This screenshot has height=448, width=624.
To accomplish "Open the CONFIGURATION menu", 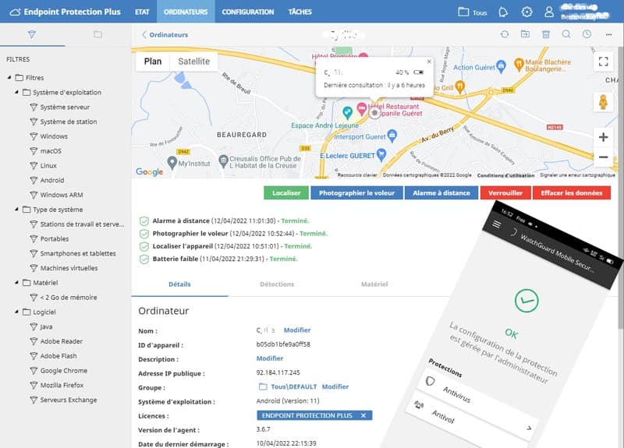I will click(248, 12).
